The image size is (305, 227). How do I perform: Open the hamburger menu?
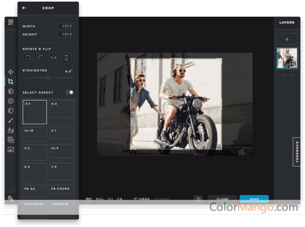[10, 22]
